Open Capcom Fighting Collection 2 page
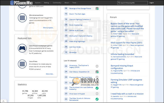This screenshot has height=103, width=164. point(80,19)
